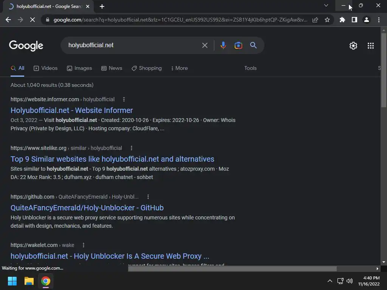Open the clock and date flyout
The image size is (387, 290).
click(x=369, y=281)
